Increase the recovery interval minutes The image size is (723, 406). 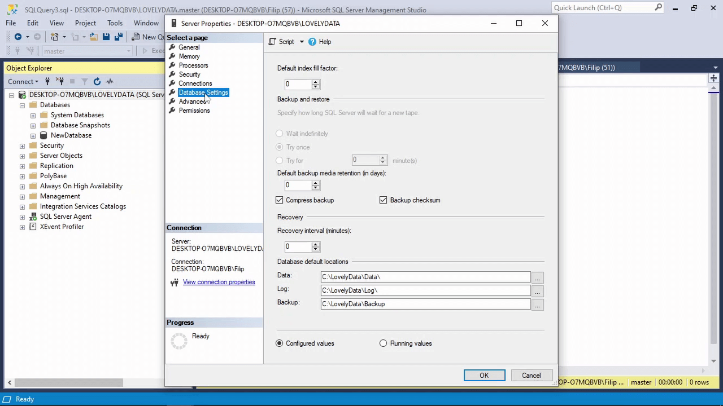click(316, 244)
